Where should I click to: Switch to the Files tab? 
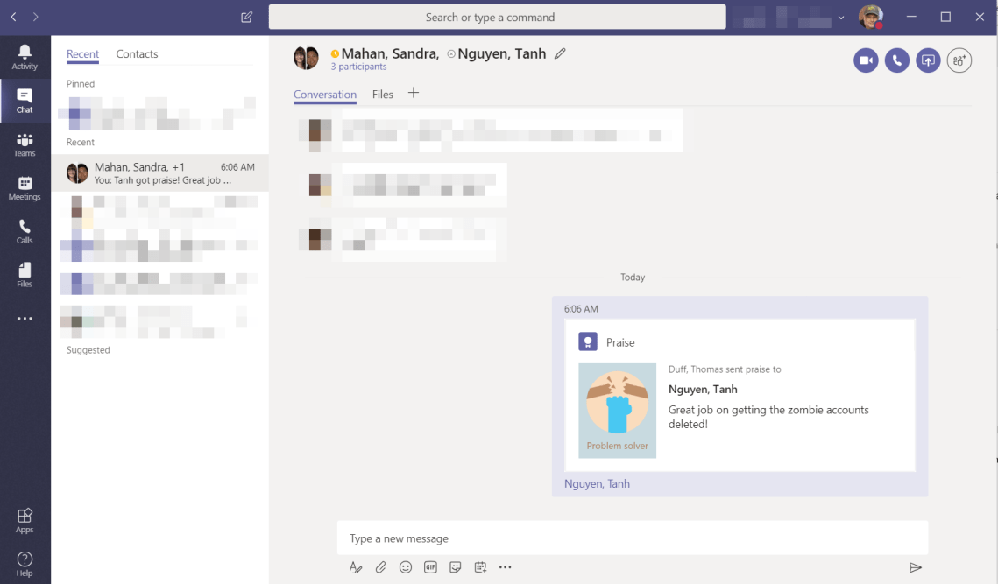click(x=383, y=95)
